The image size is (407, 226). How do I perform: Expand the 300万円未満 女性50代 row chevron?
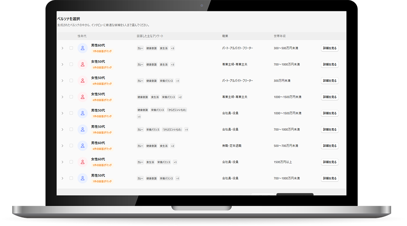pos(63,81)
